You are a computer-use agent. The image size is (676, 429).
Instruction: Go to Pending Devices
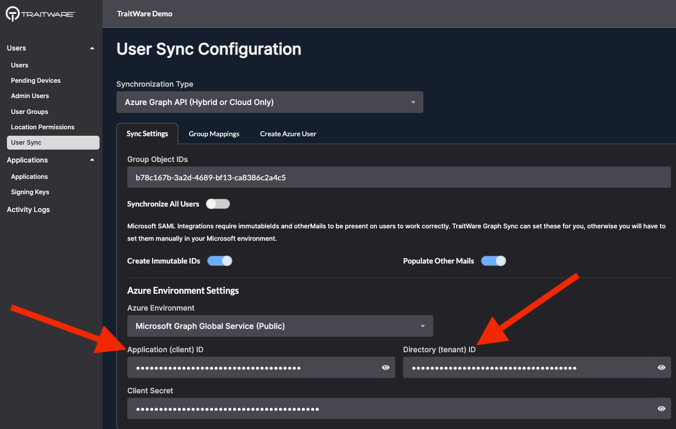[x=36, y=80]
